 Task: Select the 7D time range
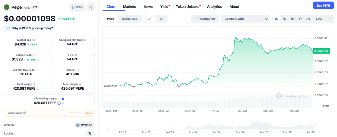tap(284, 19)
